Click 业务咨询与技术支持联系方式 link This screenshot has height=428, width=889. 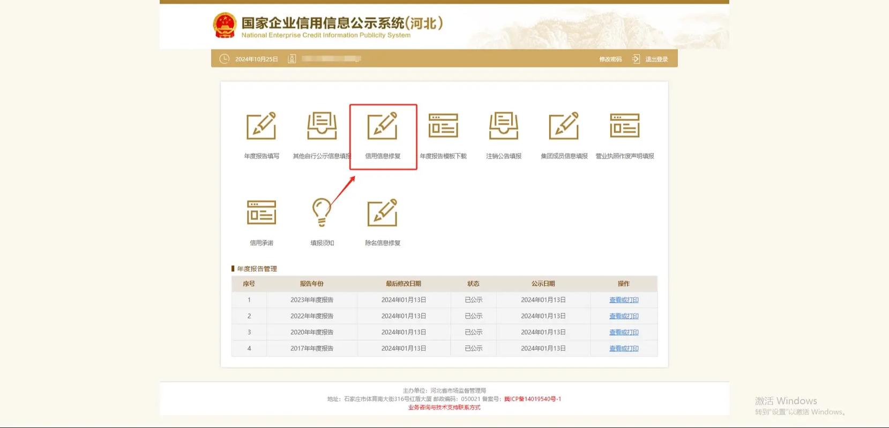(444, 408)
